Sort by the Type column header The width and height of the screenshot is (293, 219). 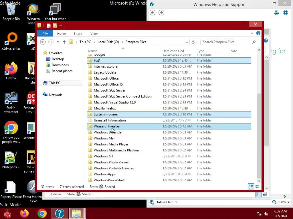tap(212, 51)
